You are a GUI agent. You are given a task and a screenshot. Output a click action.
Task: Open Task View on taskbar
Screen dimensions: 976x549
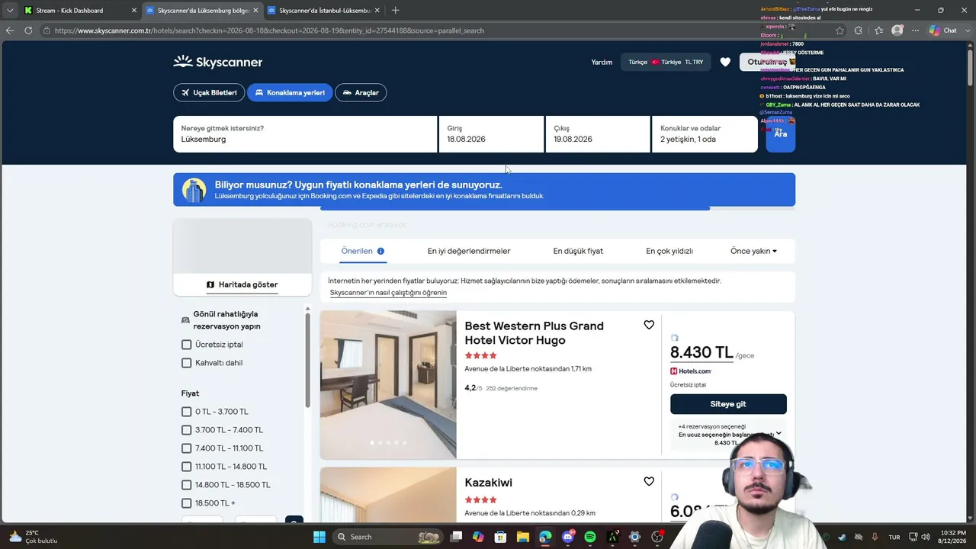[456, 537]
